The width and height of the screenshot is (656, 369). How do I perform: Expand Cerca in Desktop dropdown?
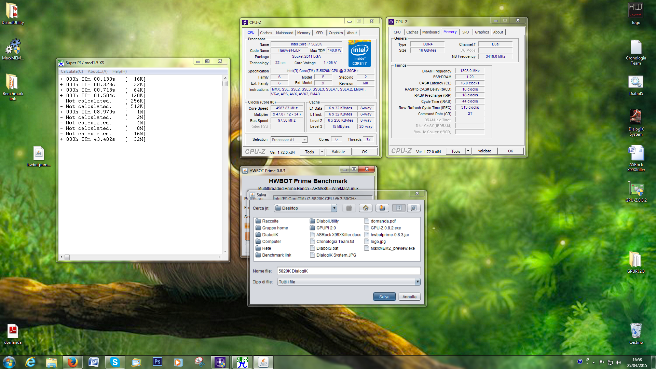[334, 208]
